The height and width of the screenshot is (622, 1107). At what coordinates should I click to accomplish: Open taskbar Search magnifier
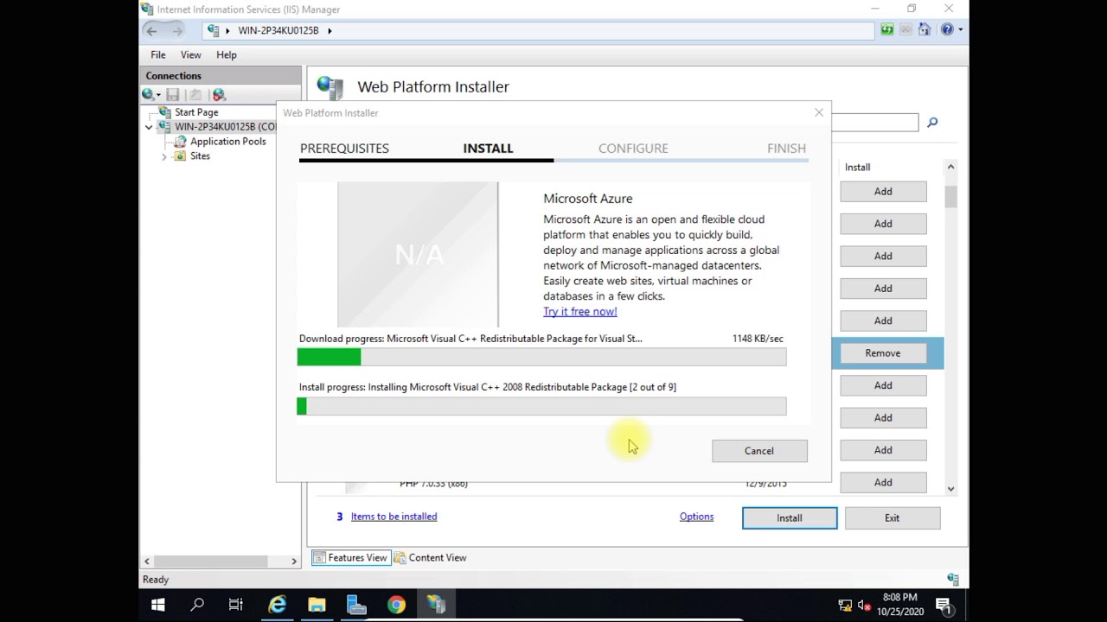click(197, 606)
